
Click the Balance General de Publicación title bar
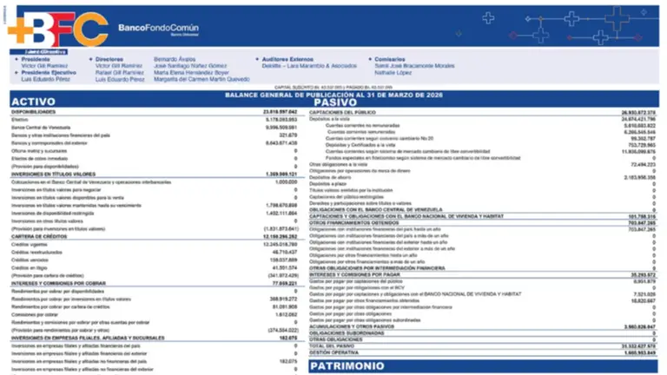(x=333, y=93)
